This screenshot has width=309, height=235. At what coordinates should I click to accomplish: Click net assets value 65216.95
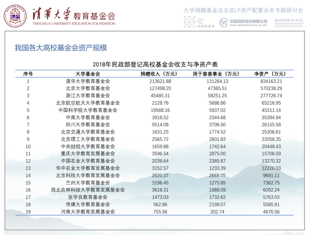tap(271, 103)
